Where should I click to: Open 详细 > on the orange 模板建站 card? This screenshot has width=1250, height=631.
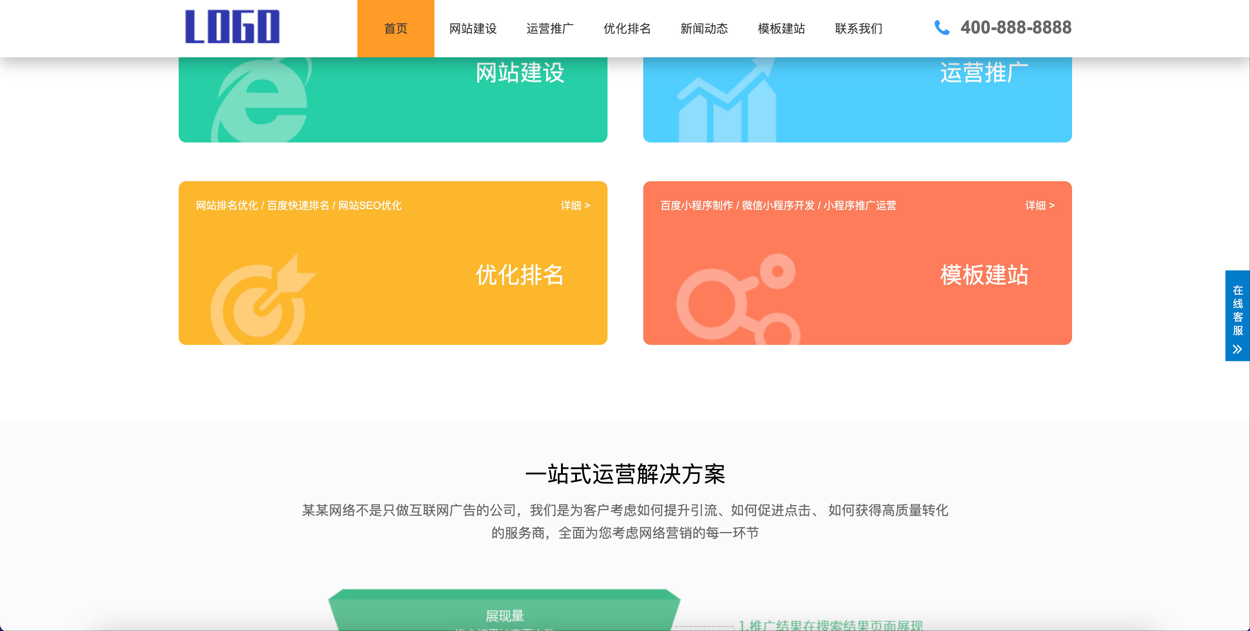pyautogui.click(x=1039, y=206)
